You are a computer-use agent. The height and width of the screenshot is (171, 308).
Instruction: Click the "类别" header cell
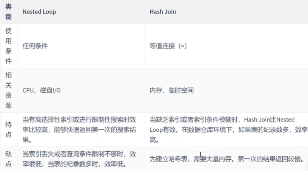point(8,11)
